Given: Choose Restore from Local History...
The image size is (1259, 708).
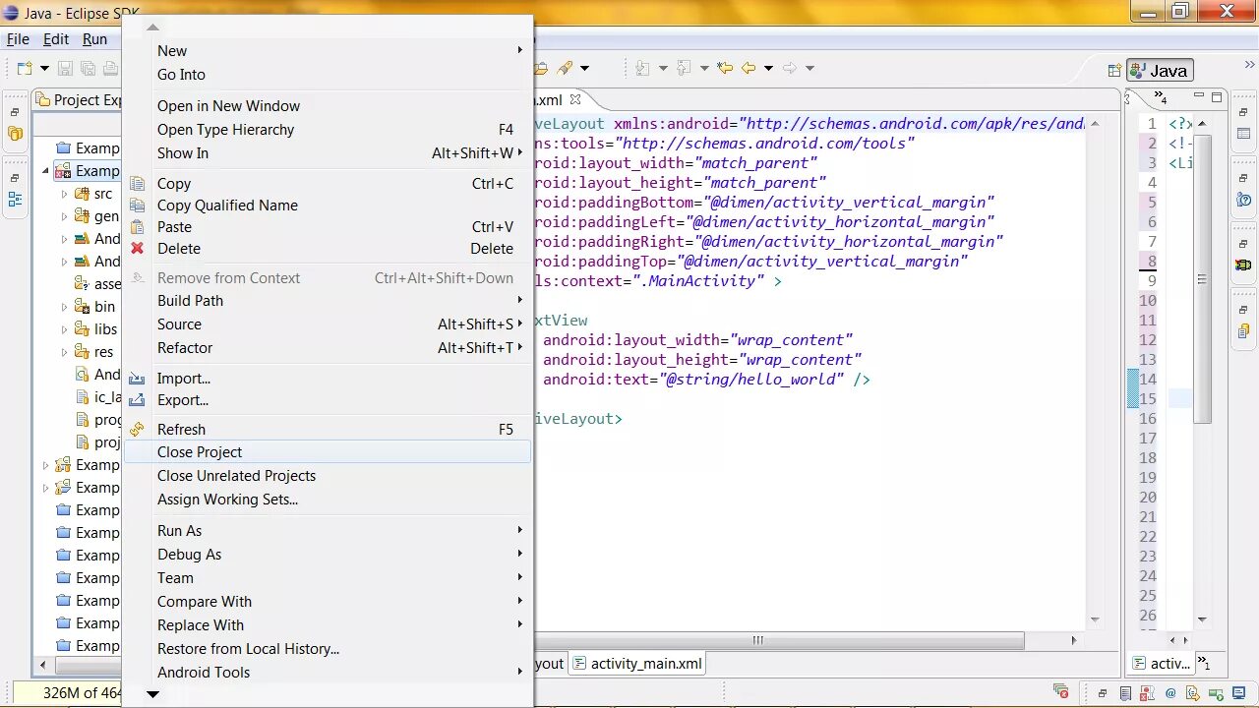Looking at the screenshot, I should point(327,649).
